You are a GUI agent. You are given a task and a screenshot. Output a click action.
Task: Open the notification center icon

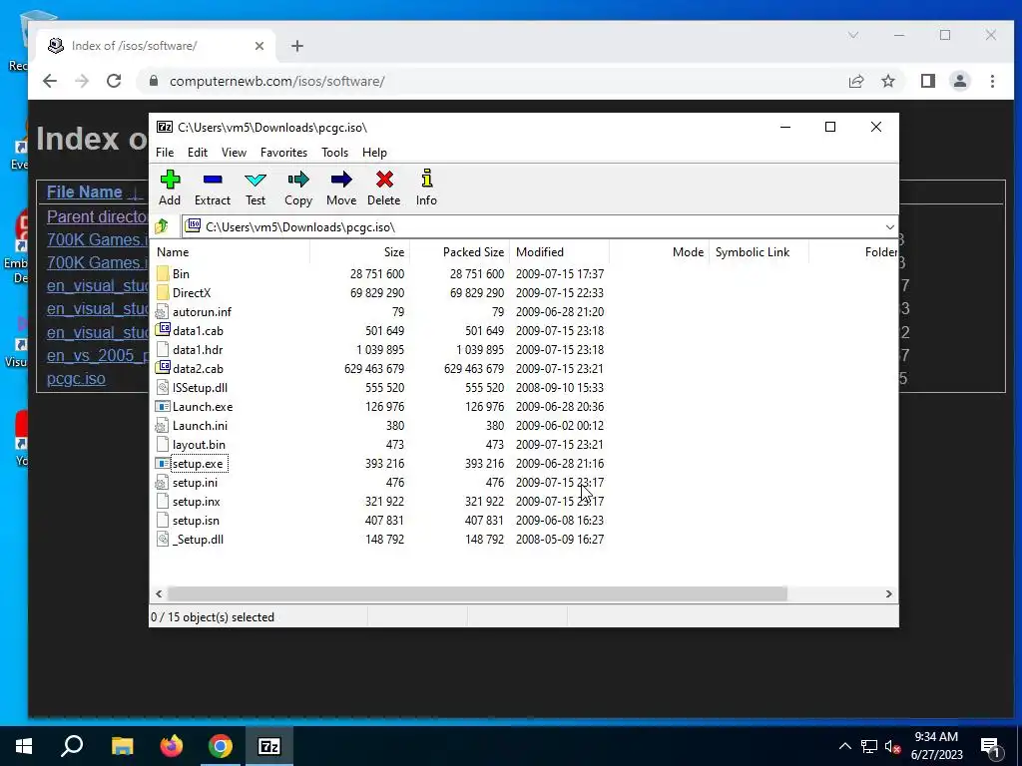coord(991,746)
